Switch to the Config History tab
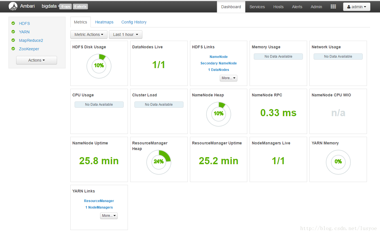Screen dimensions: 380x234 [134, 22]
